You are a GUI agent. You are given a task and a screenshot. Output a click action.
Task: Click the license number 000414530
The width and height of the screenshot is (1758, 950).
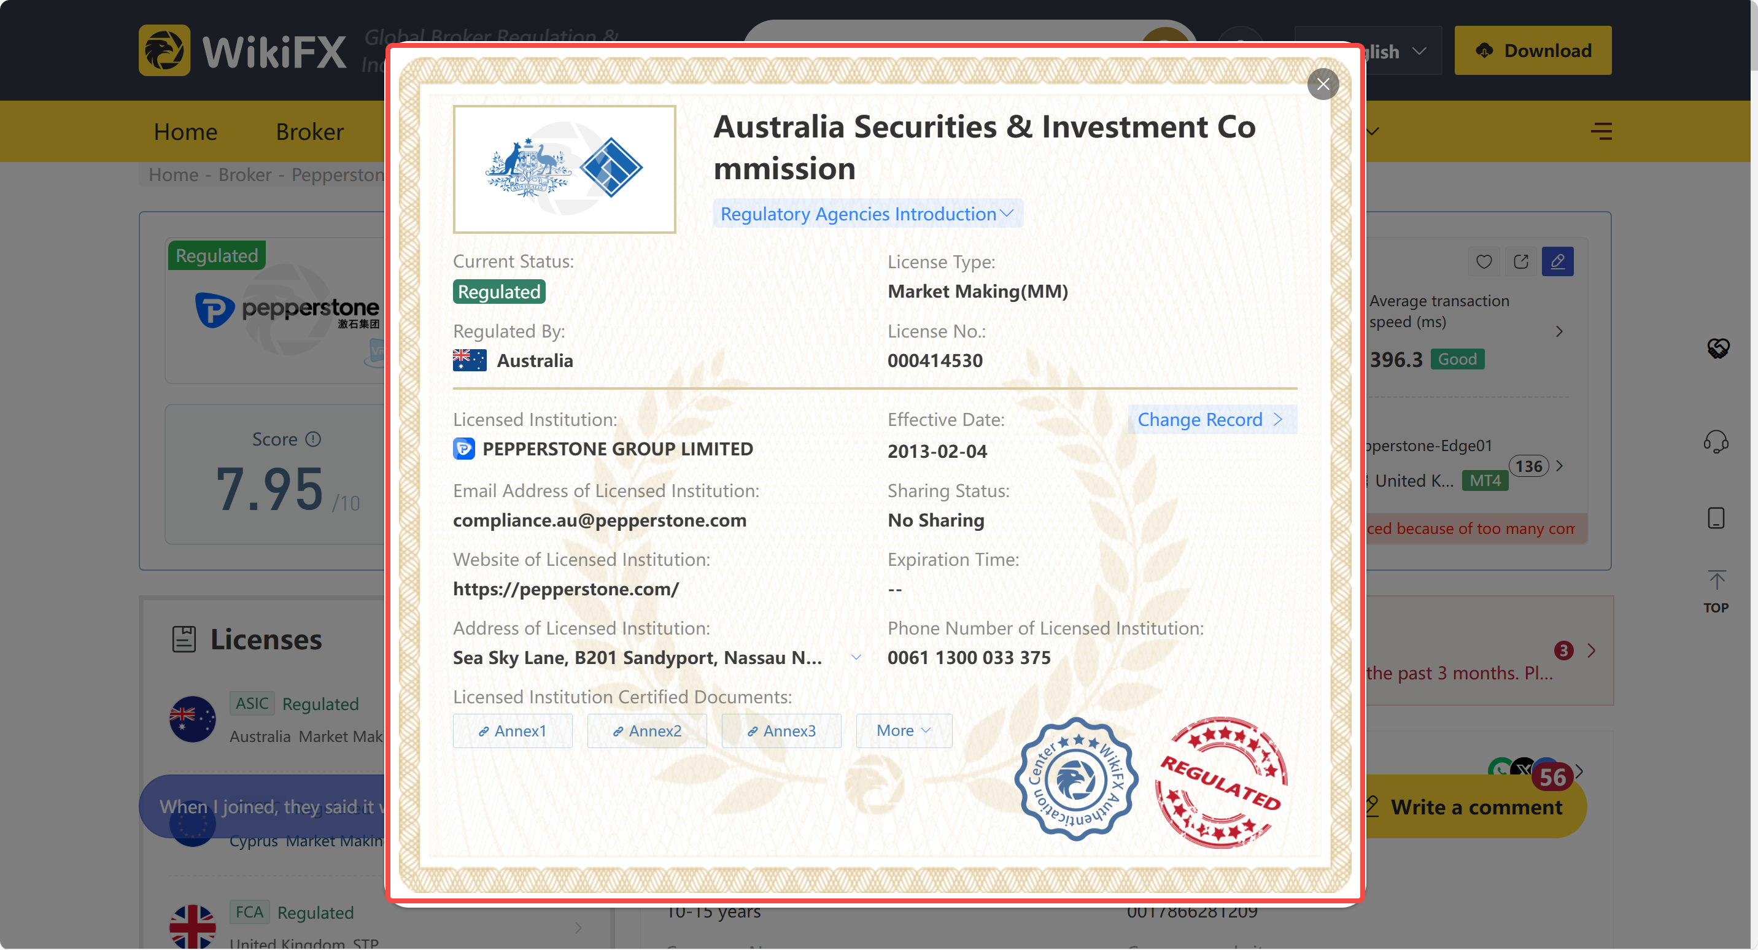pos(935,360)
